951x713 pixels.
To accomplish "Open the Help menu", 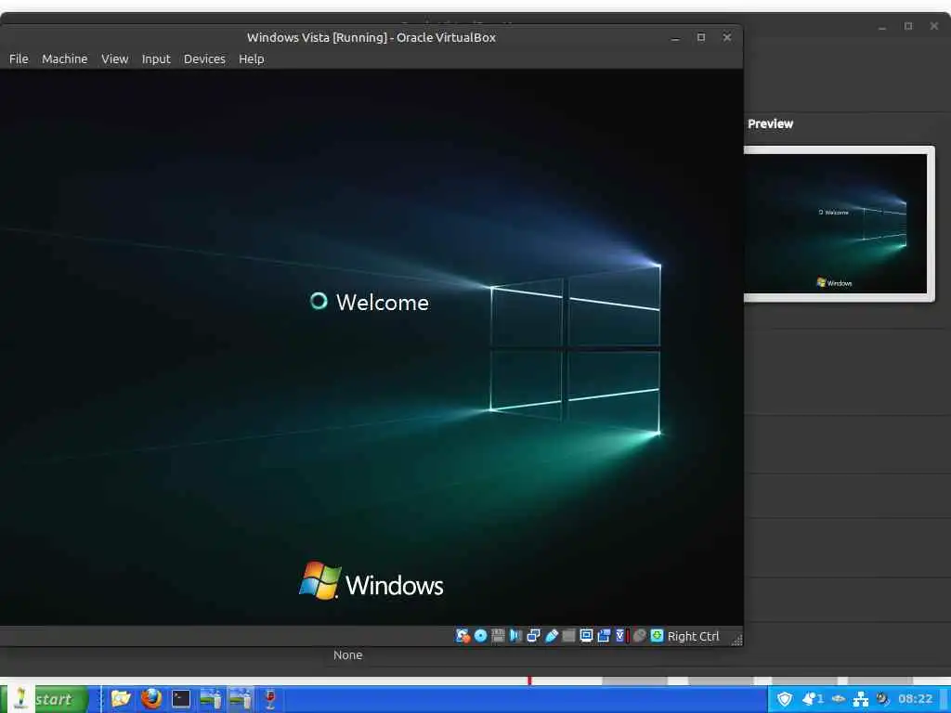I will [251, 58].
